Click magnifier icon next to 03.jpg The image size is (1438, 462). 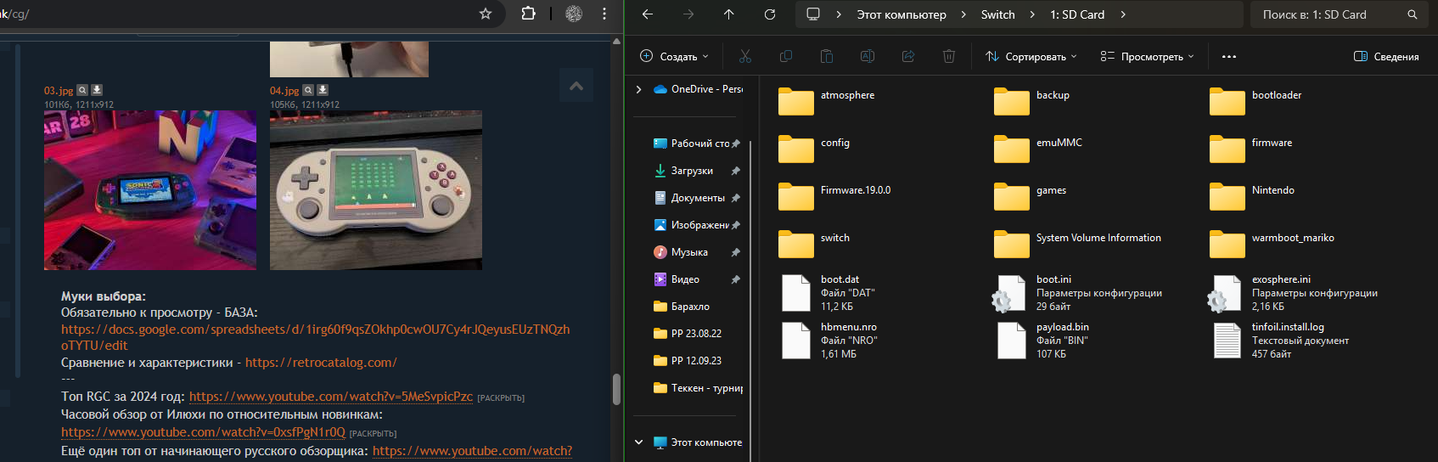point(82,90)
